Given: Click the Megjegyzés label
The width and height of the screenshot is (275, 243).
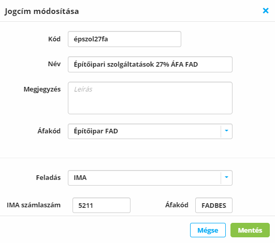Looking at the screenshot, I should coord(42,89).
